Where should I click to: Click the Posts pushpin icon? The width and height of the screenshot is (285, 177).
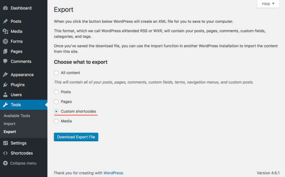[x=5, y=21]
